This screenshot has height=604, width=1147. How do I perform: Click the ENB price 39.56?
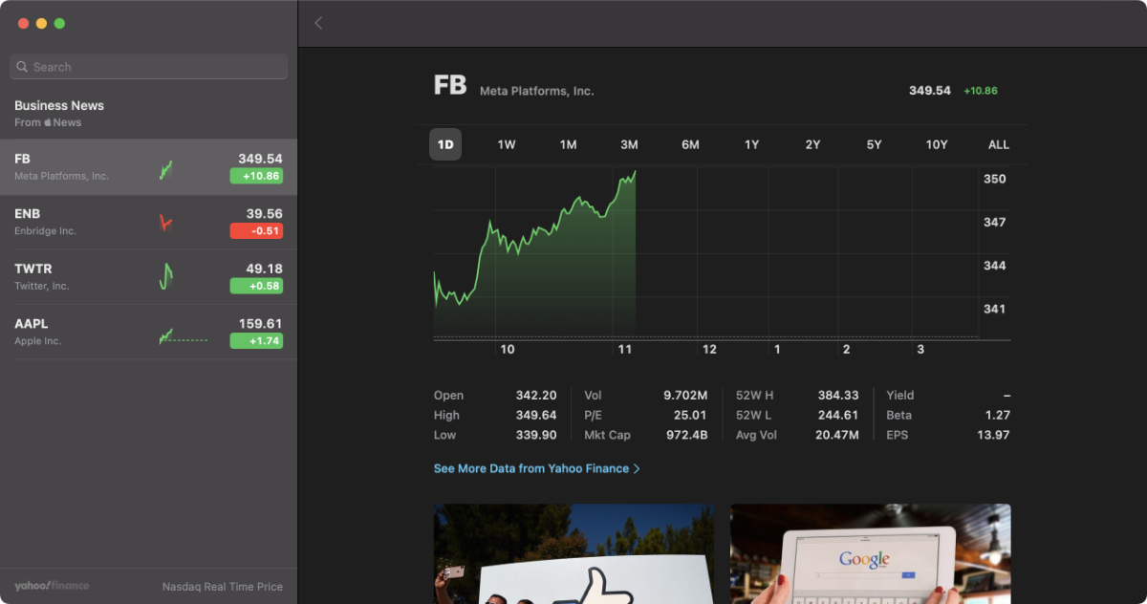(x=264, y=214)
